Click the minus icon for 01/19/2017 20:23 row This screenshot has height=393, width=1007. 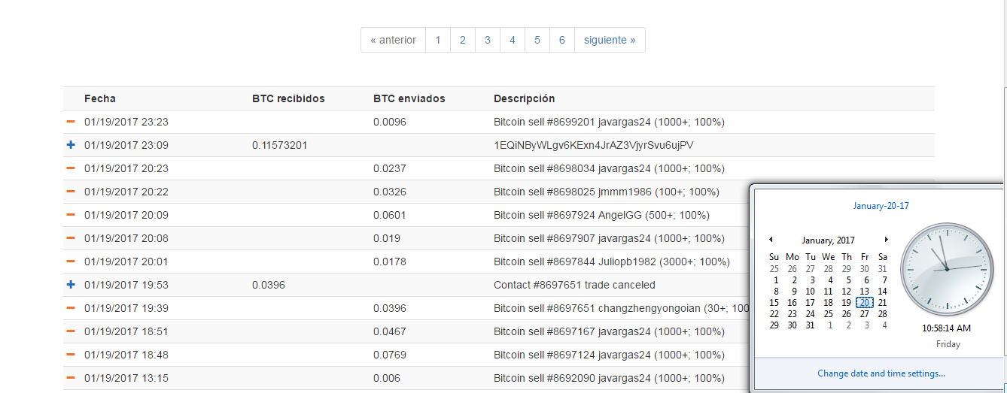[71, 168]
